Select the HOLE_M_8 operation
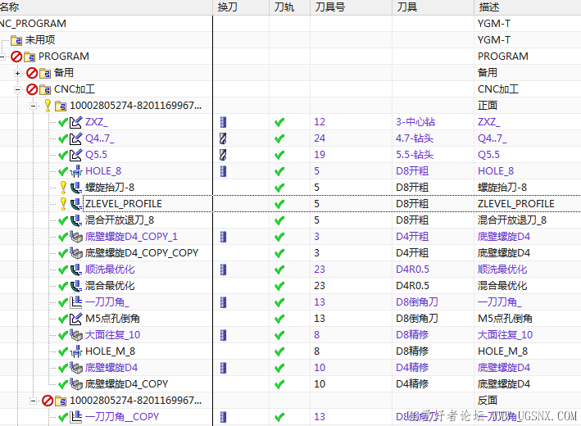Screen dimensions: 581x426 click(110, 351)
